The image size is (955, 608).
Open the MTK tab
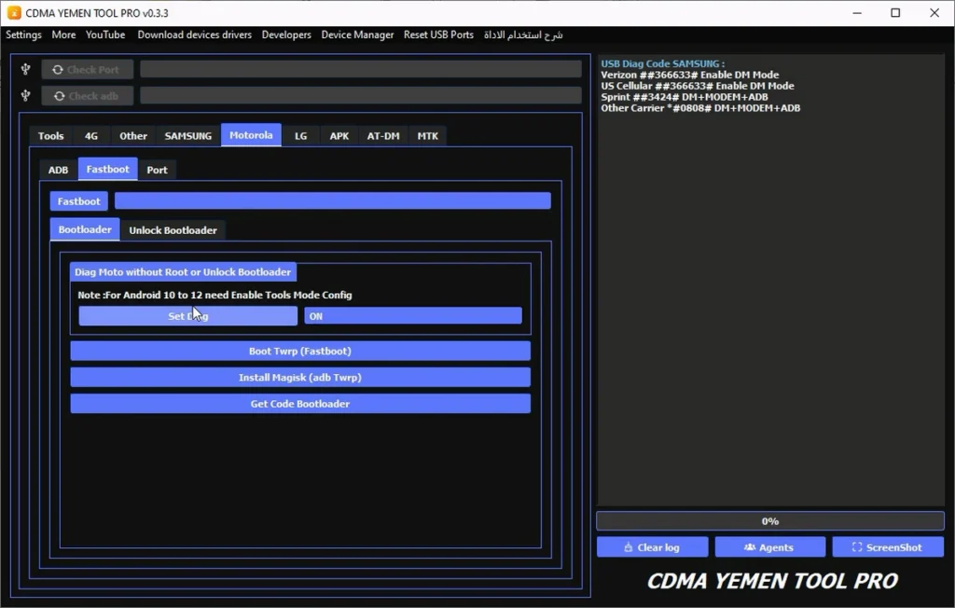tap(427, 136)
